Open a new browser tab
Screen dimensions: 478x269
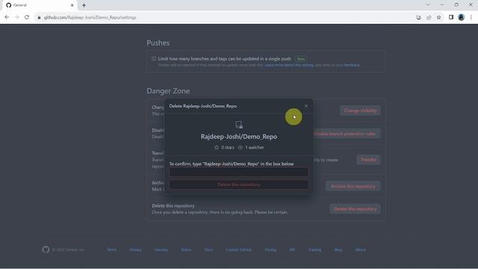tap(84, 5)
